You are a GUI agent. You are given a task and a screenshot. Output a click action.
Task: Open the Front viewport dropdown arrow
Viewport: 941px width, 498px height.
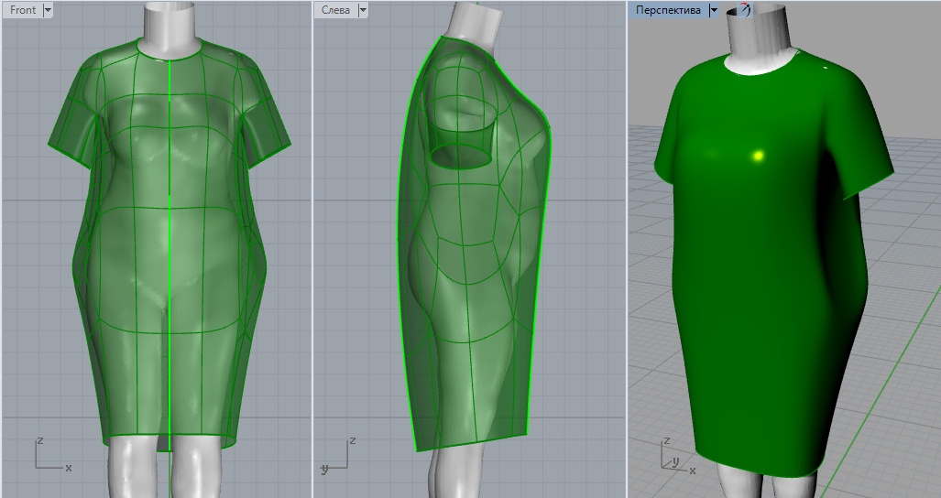click(49, 10)
